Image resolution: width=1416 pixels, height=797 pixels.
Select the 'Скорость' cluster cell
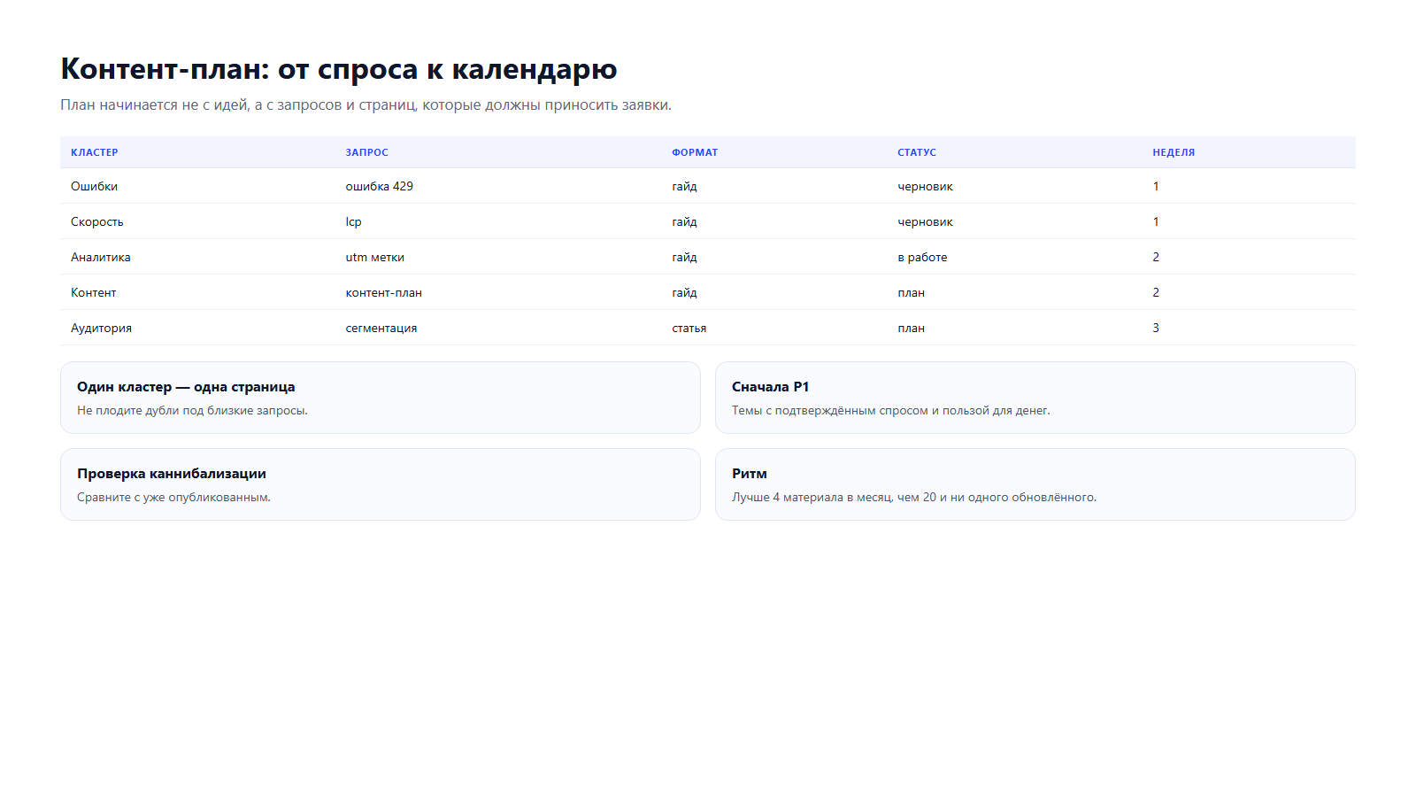97,221
